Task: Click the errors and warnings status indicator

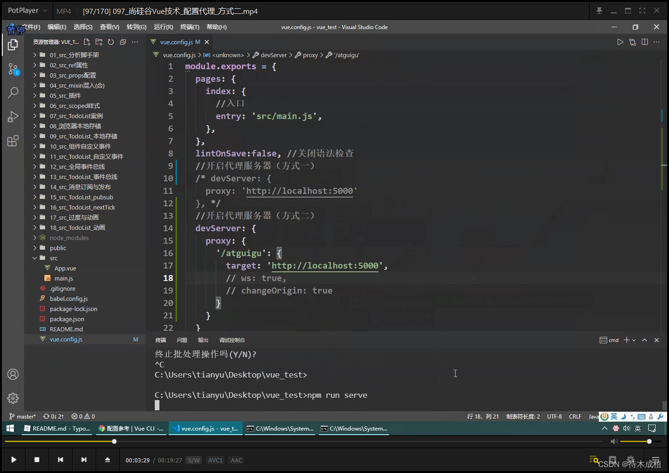Action: [x=83, y=416]
